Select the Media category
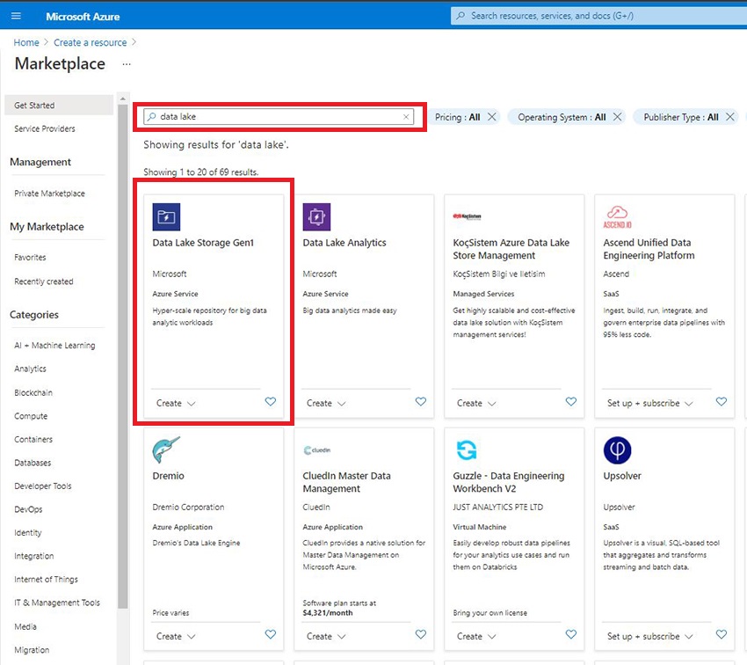The height and width of the screenshot is (665, 747). tap(25, 627)
